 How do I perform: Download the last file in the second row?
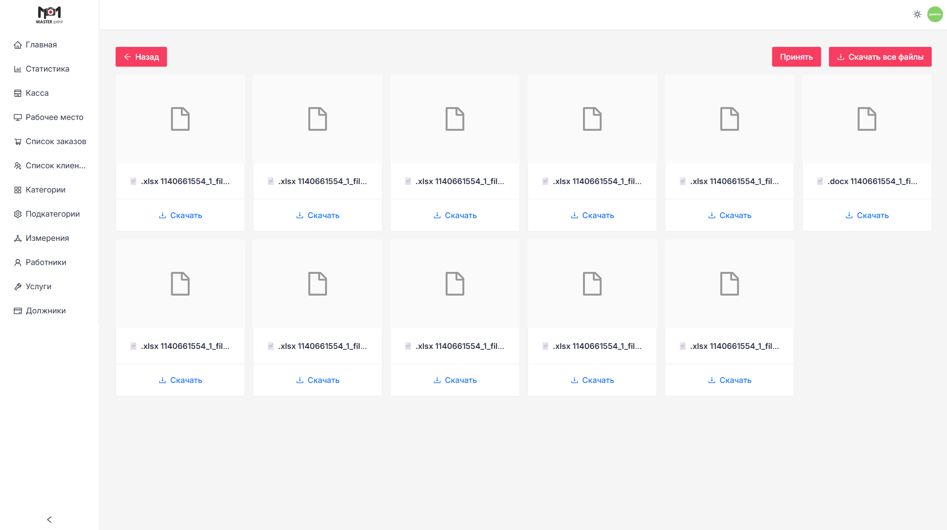[x=729, y=380]
